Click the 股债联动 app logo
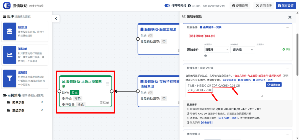 (x=7, y=6)
